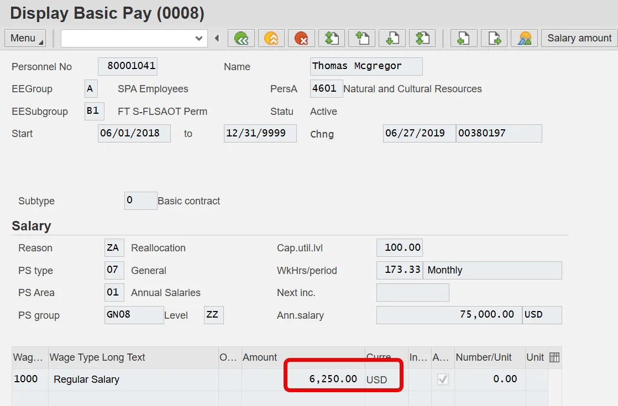Click the Salary amount button

pyautogui.click(x=579, y=38)
